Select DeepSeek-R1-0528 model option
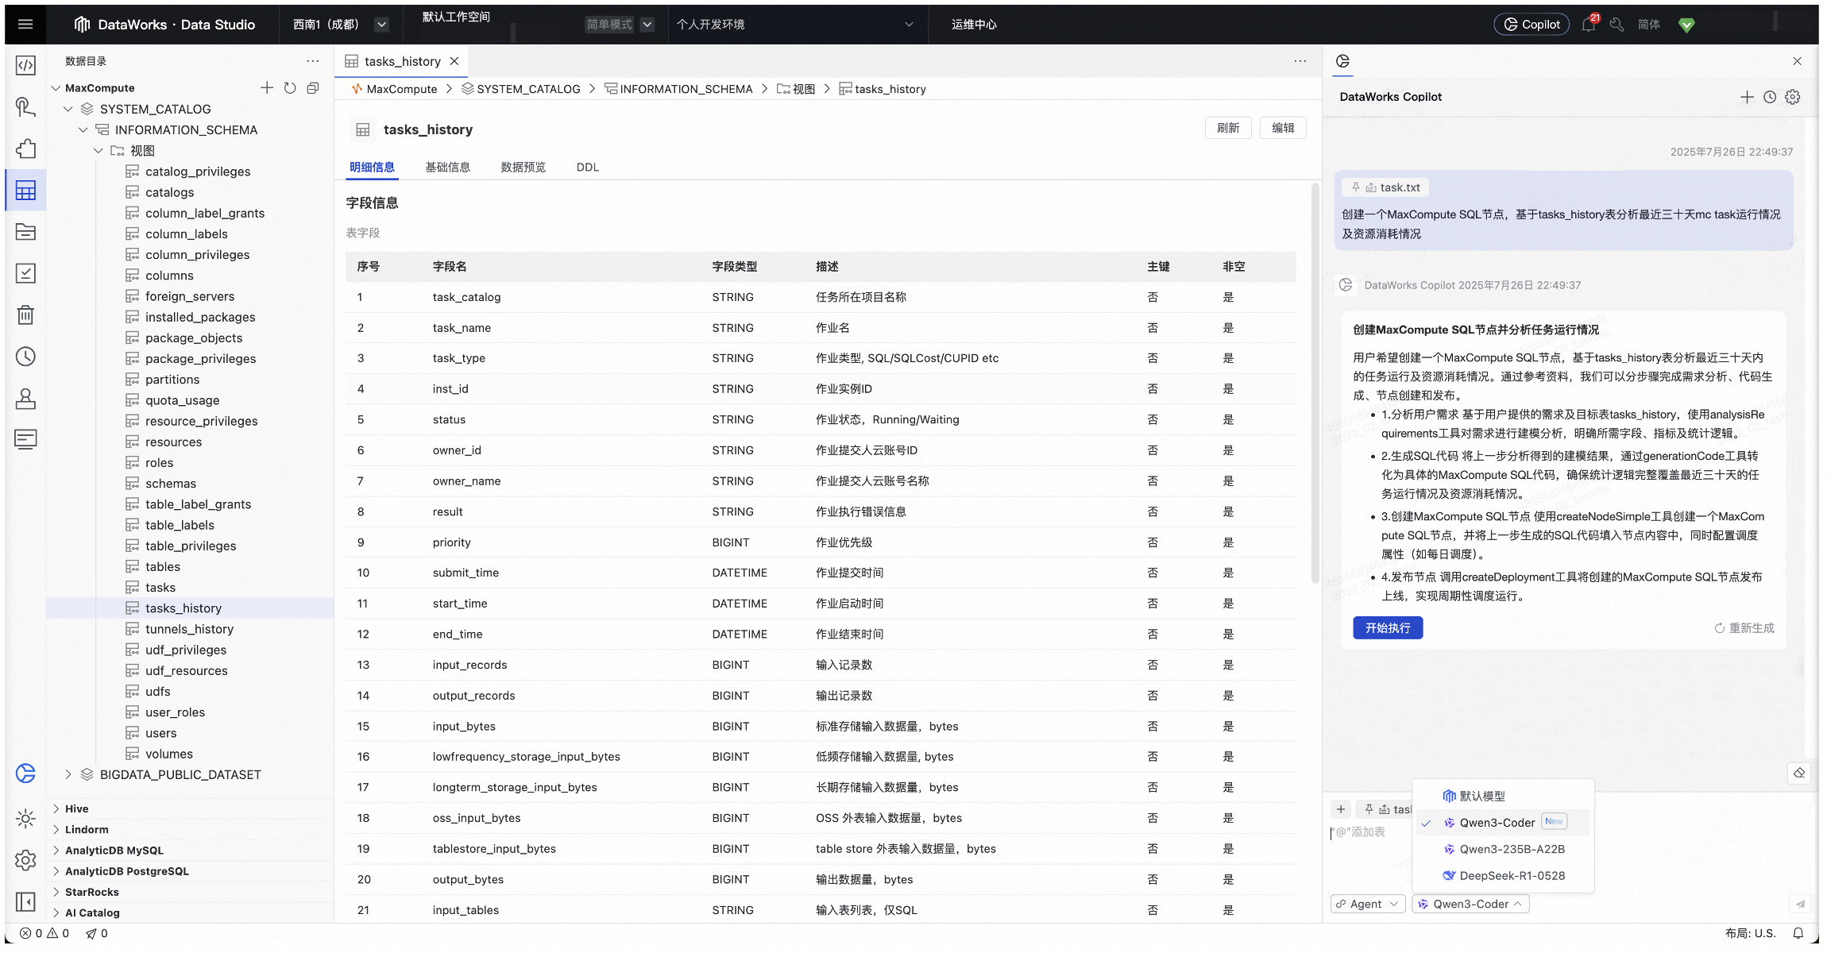 click(x=1511, y=875)
